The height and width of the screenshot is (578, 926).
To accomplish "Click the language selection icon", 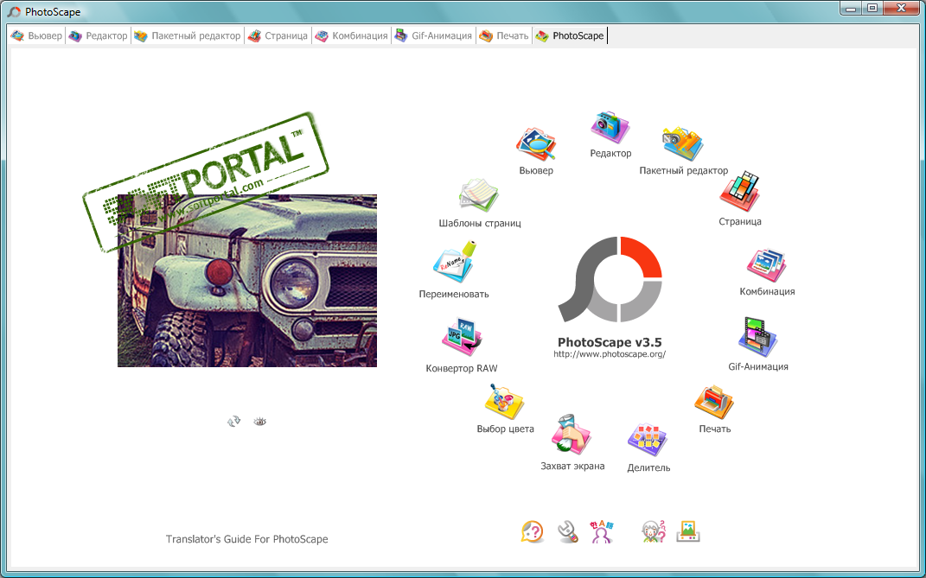I will [601, 531].
